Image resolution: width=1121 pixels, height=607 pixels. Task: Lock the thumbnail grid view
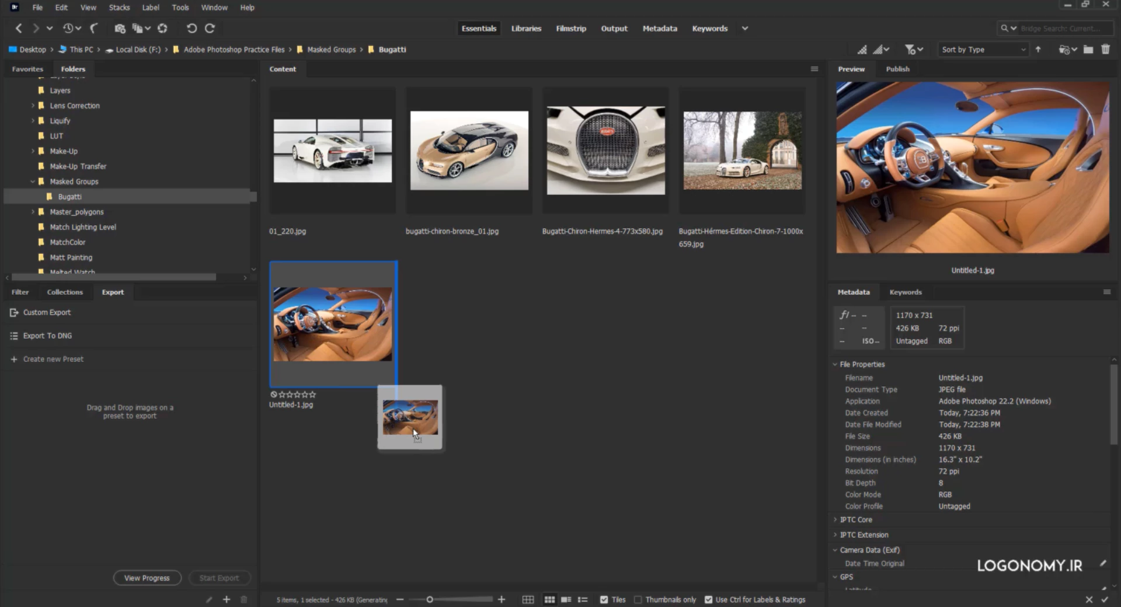[528, 599]
